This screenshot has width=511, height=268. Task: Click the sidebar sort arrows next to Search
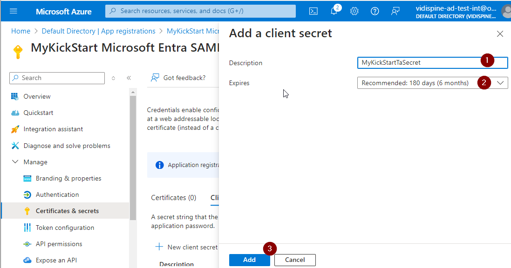click(x=113, y=78)
